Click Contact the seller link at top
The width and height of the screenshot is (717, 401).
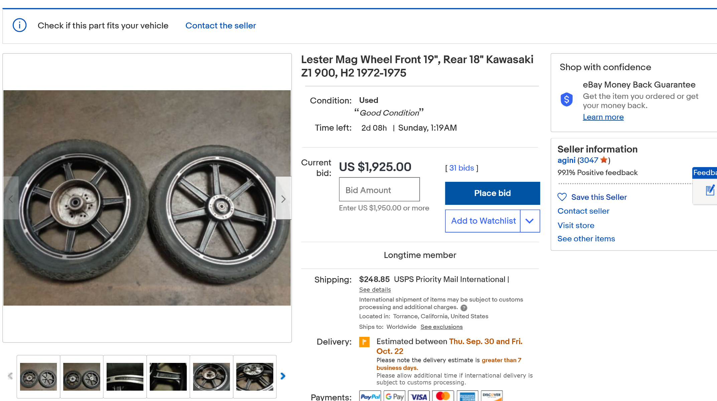click(221, 26)
